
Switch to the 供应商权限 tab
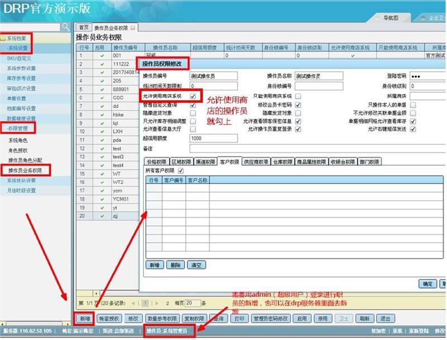[256, 162]
